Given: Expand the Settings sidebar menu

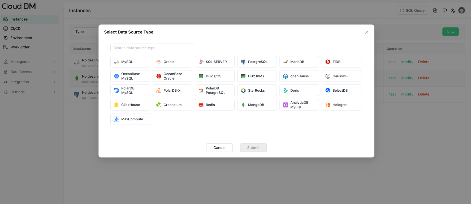Looking at the screenshot, I should tap(29, 92).
